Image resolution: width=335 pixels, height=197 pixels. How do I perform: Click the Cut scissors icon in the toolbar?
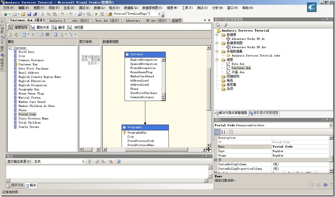[x=43, y=14]
